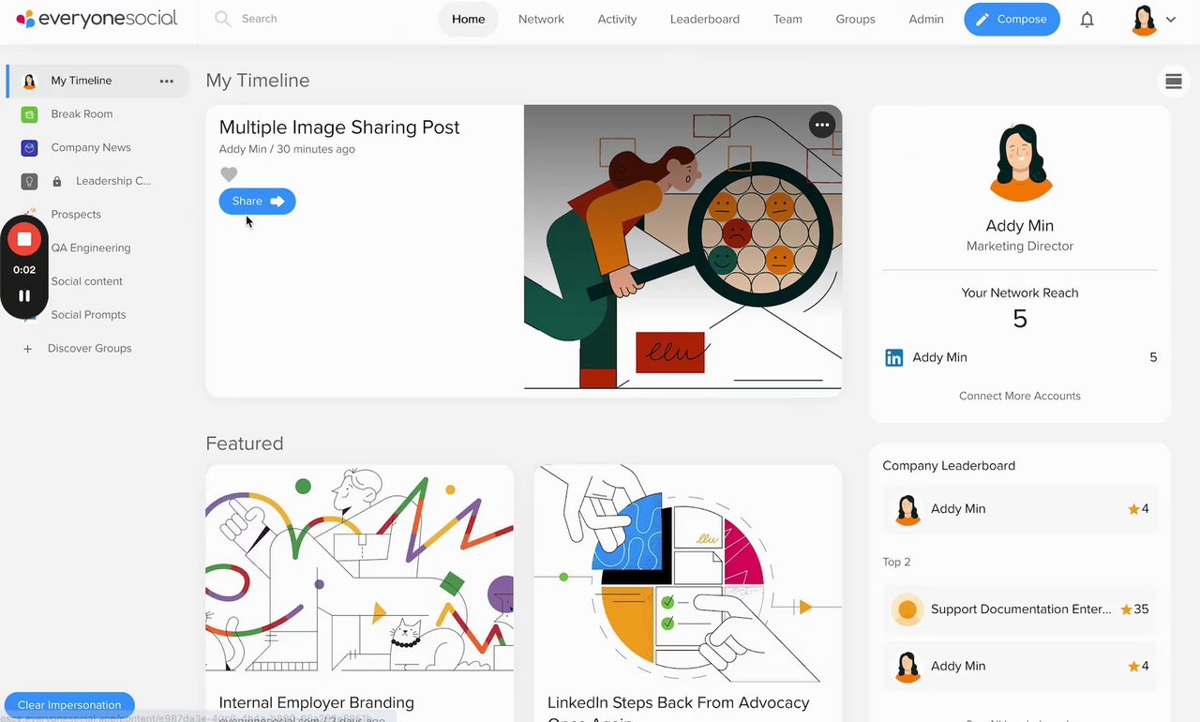Screen dimensions: 1200x722
Task: Open the Admin tab
Action: point(926,19)
